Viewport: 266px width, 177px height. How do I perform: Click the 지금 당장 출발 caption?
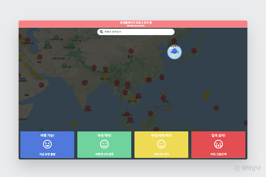click(47, 154)
